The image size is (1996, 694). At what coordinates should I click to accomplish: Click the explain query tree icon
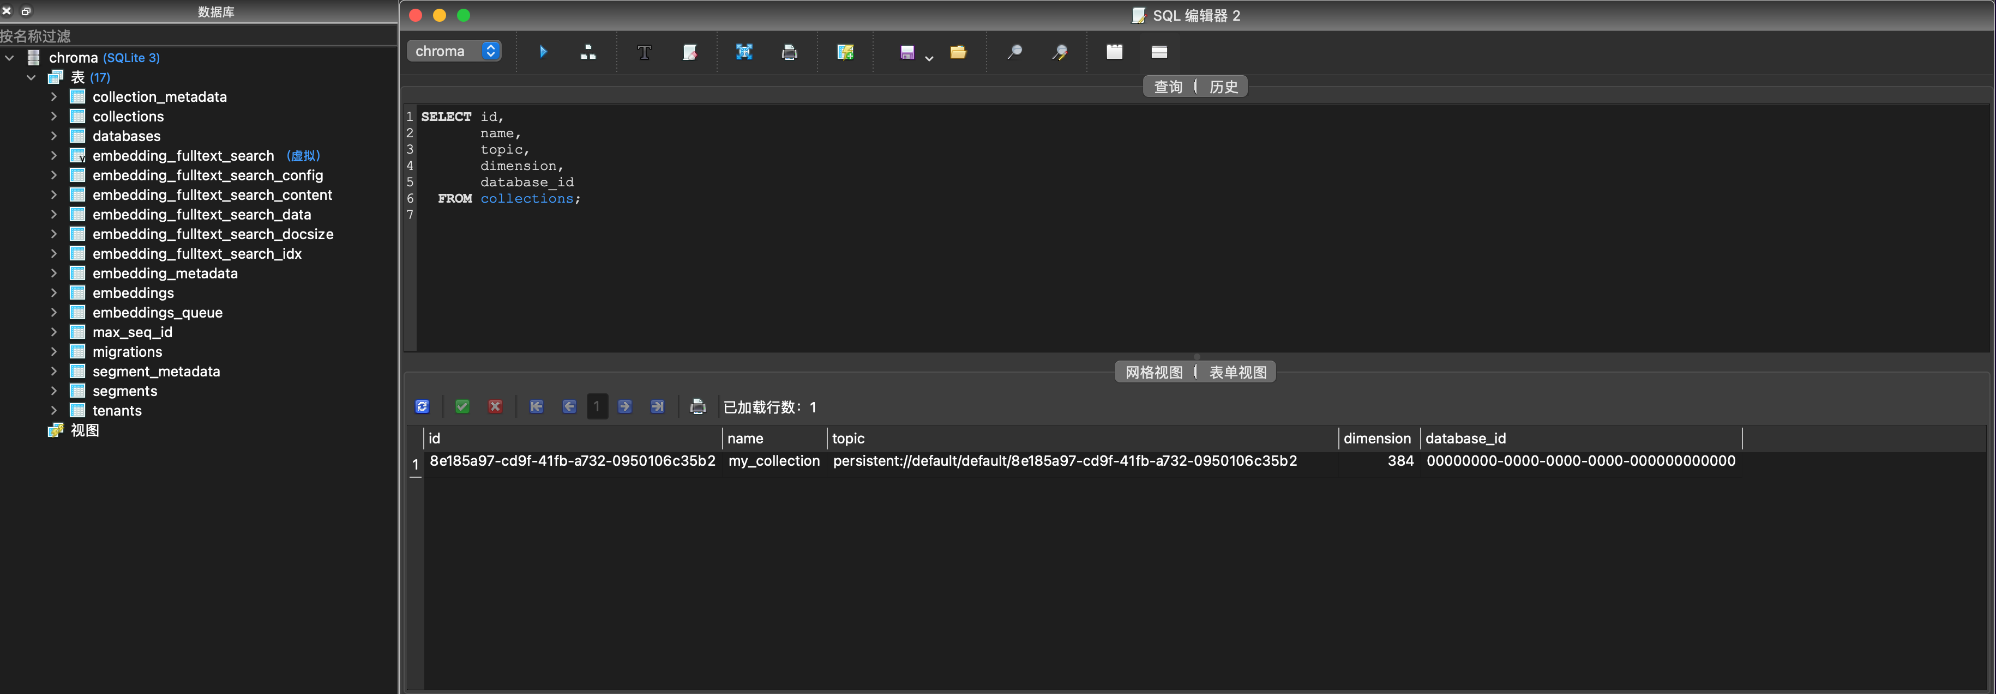588,52
